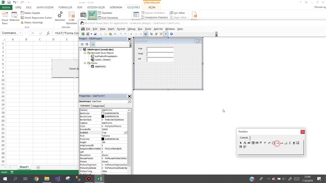Open the Tools menu in VBA editor
326x183 pixels.
point(148,29)
